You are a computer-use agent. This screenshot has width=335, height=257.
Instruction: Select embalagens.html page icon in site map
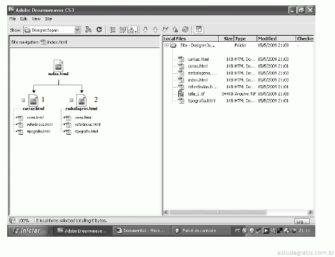pos(82,100)
